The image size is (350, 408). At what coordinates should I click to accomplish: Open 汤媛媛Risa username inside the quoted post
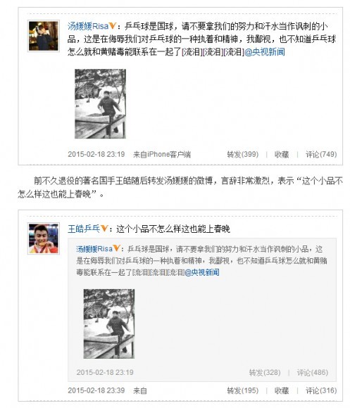click(94, 249)
